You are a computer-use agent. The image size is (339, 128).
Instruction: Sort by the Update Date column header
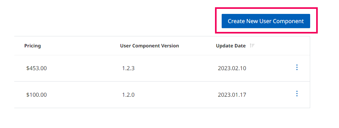[x=231, y=46]
